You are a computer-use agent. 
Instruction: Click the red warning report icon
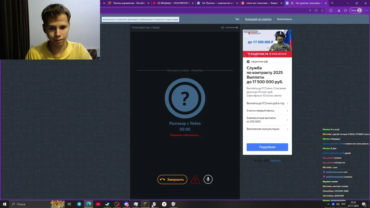(x=195, y=180)
